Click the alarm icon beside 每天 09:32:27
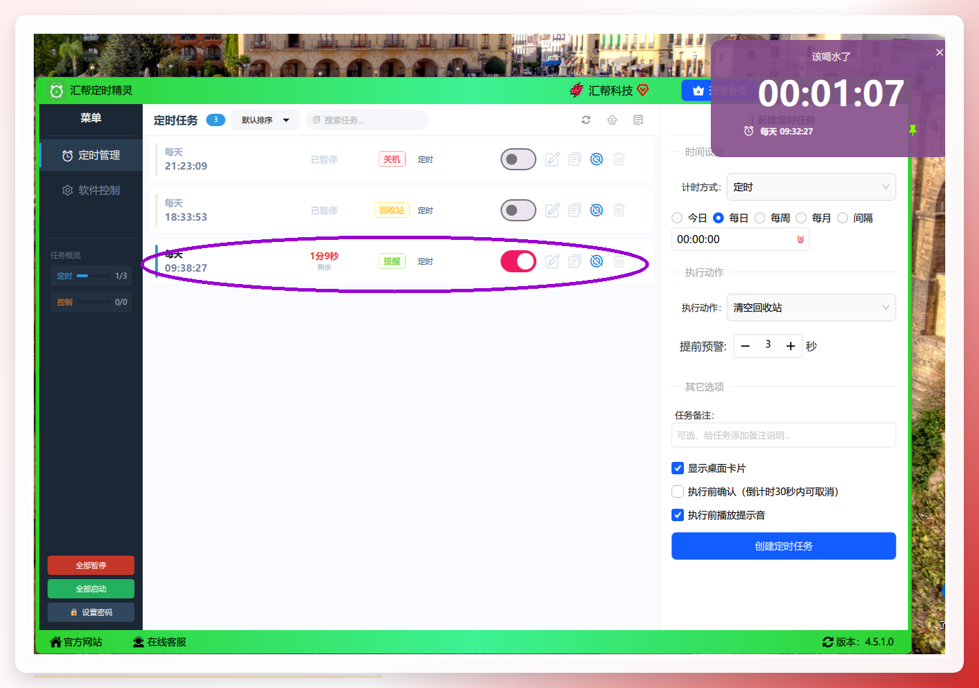Screen dimensions: 979x688 [749, 131]
